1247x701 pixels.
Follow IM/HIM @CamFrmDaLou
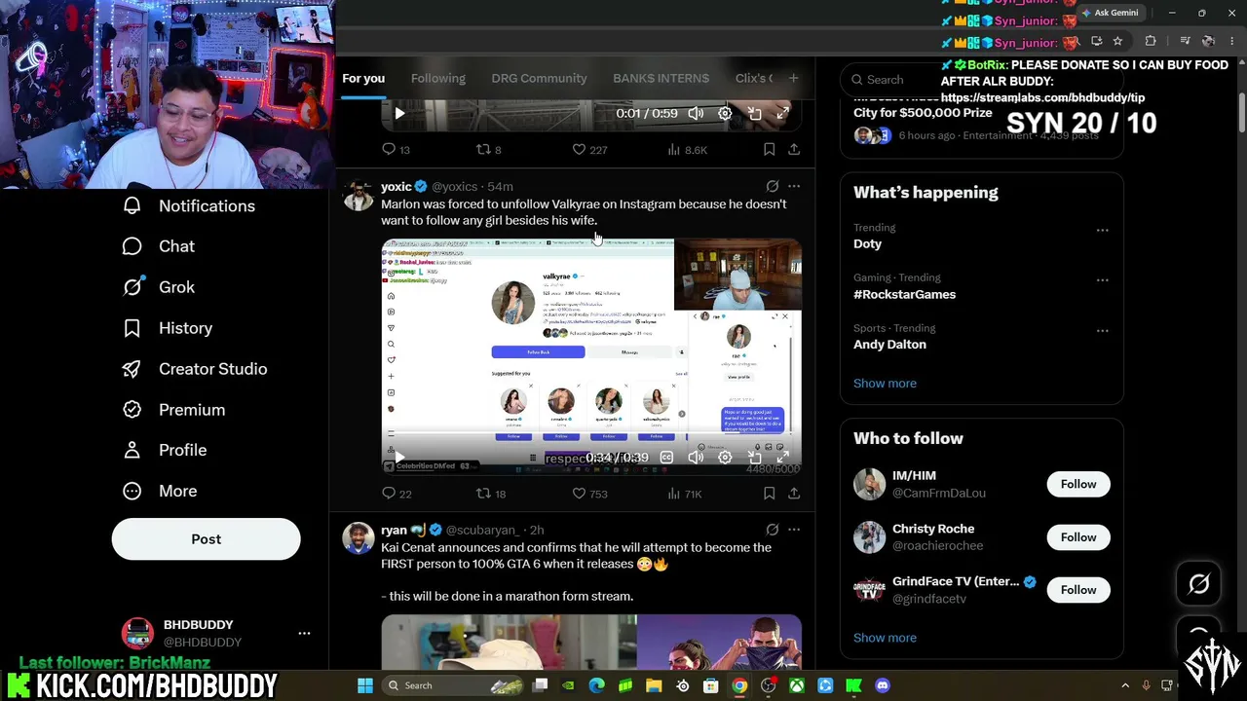(1078, 484)
